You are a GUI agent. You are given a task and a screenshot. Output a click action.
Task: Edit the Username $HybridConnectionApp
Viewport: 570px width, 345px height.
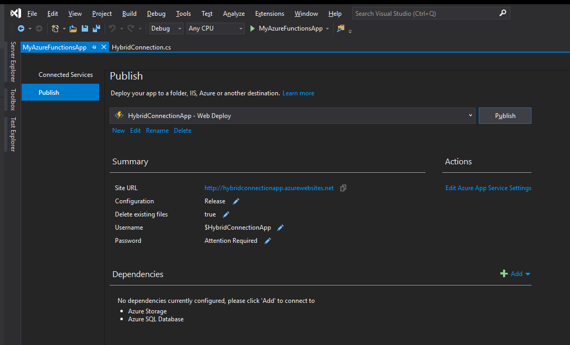pos(281,228)
